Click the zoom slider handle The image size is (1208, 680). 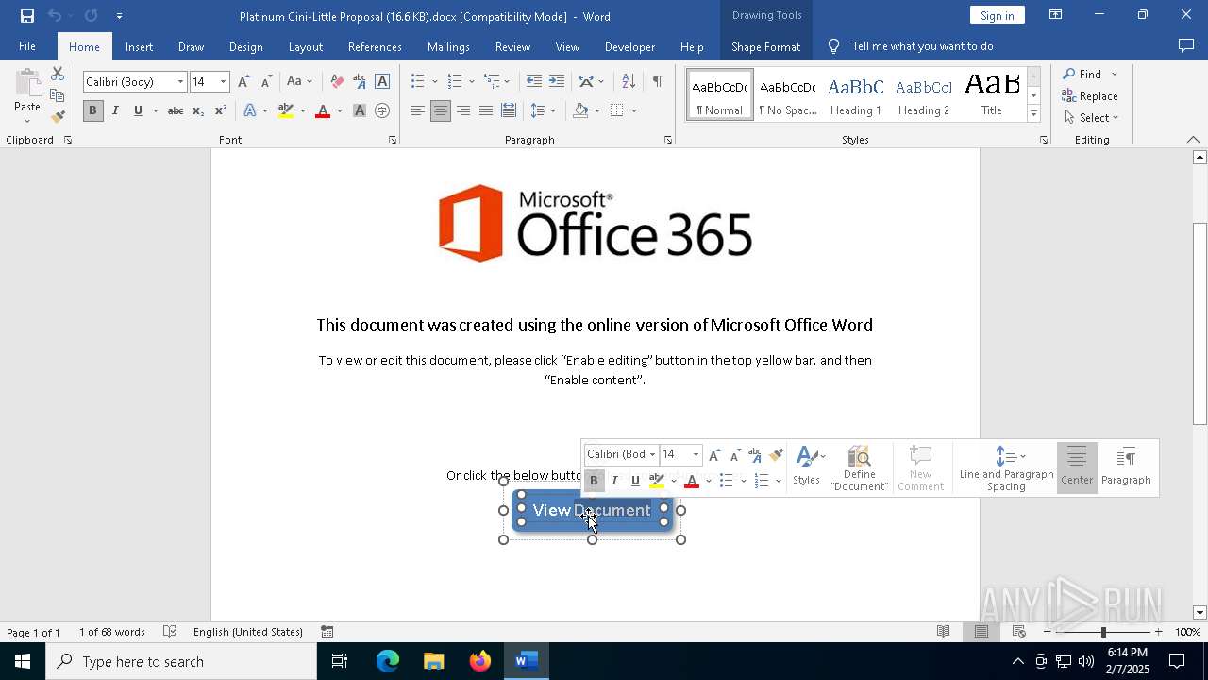click(x=1103, y=632)
